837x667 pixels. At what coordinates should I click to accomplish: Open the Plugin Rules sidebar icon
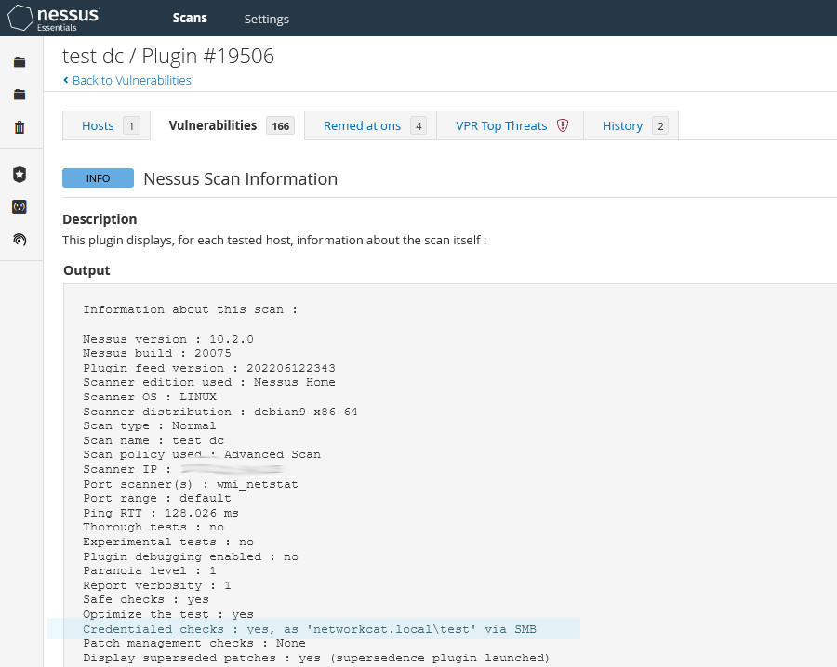(x=20, y=207)
